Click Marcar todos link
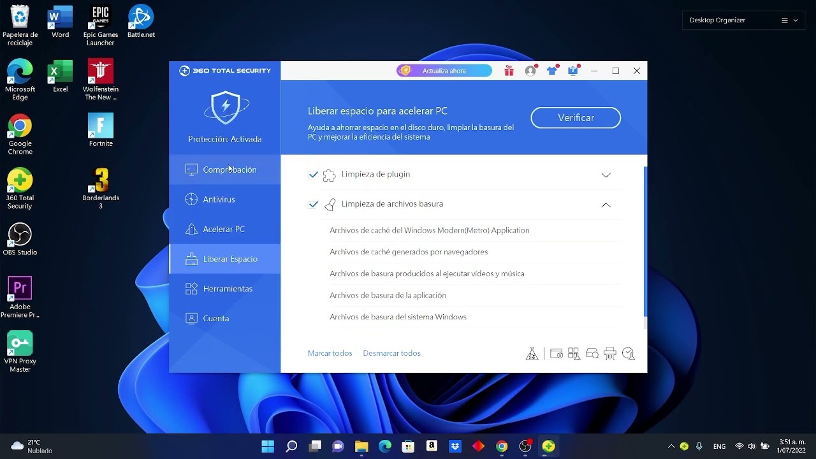Viewport: 816px width, 459px height. pyautogui.click(x=330, y=353)
